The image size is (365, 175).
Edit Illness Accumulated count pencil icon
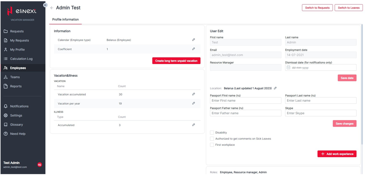[193, 125]
